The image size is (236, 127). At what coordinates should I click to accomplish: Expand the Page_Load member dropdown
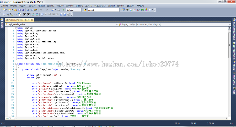tap(230, 24)
